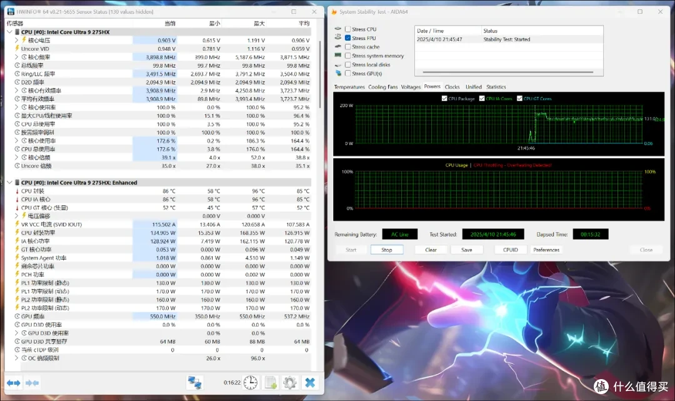Open the Preferences button
The height and width of the screenshot is (401, 675).
point(546,250)
